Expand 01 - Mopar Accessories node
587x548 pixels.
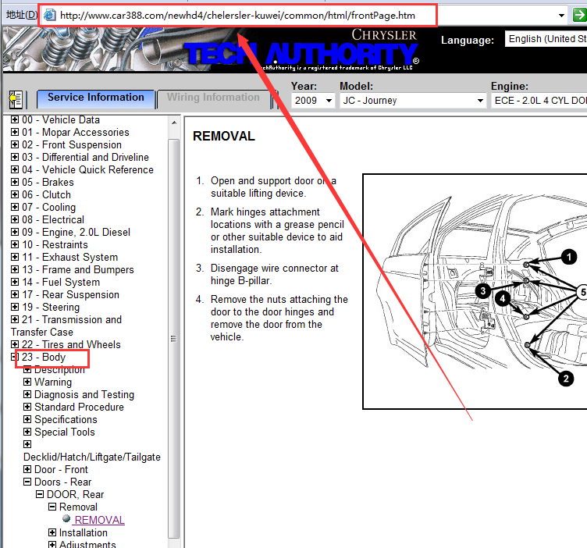click(15, 132)
